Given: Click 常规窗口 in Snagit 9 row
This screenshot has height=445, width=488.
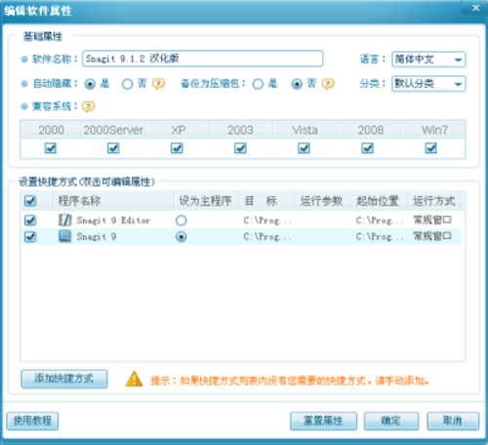Looking at the screenshot, I should [432, 236].
